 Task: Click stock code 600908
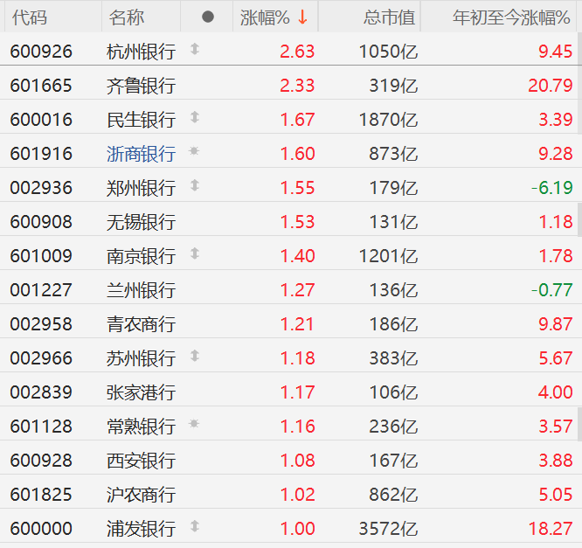pos(41,222)
